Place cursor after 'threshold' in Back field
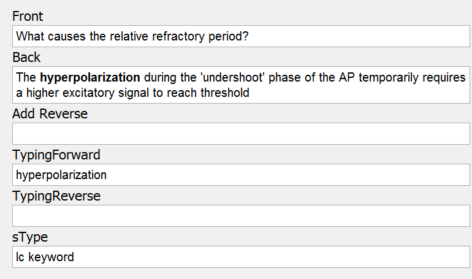This screenshot has height=279, width=472. 250,93
